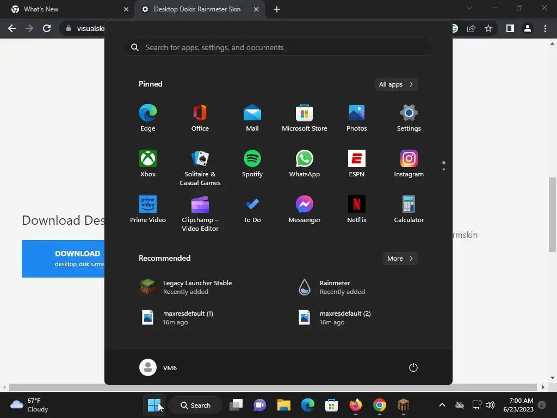557x418 pixels.
Task: Show More recommended items
Action: click(x=400, y=259)
